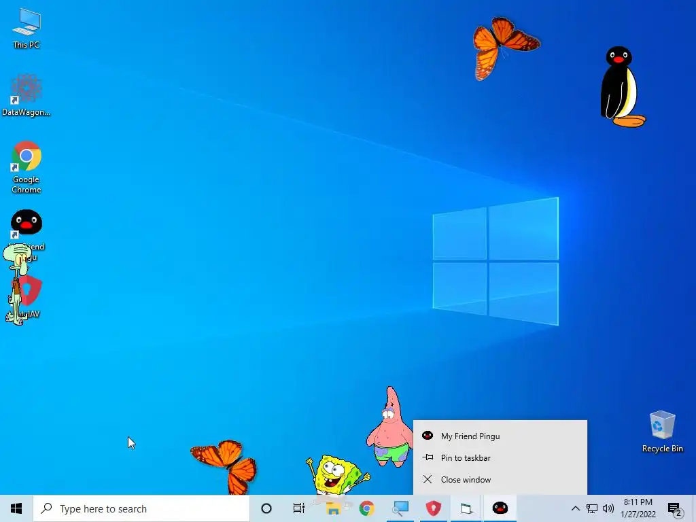Viewport: 696px width, 522px height.
Task: Choose Close window in jump list
Action: [500, 479]
